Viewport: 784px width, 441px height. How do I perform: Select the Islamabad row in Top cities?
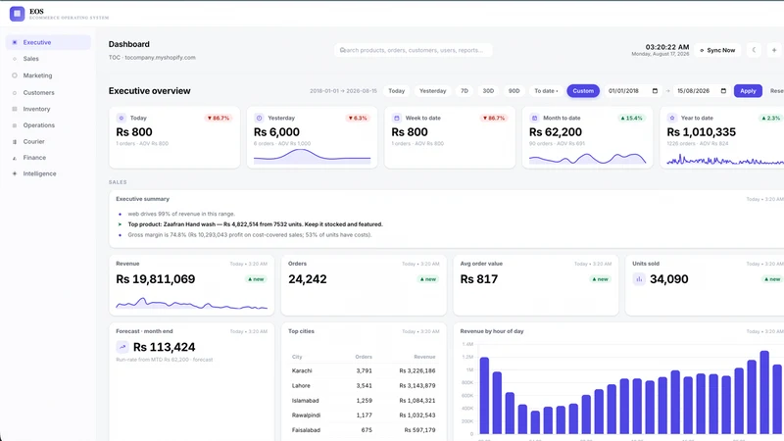(364, 401)
